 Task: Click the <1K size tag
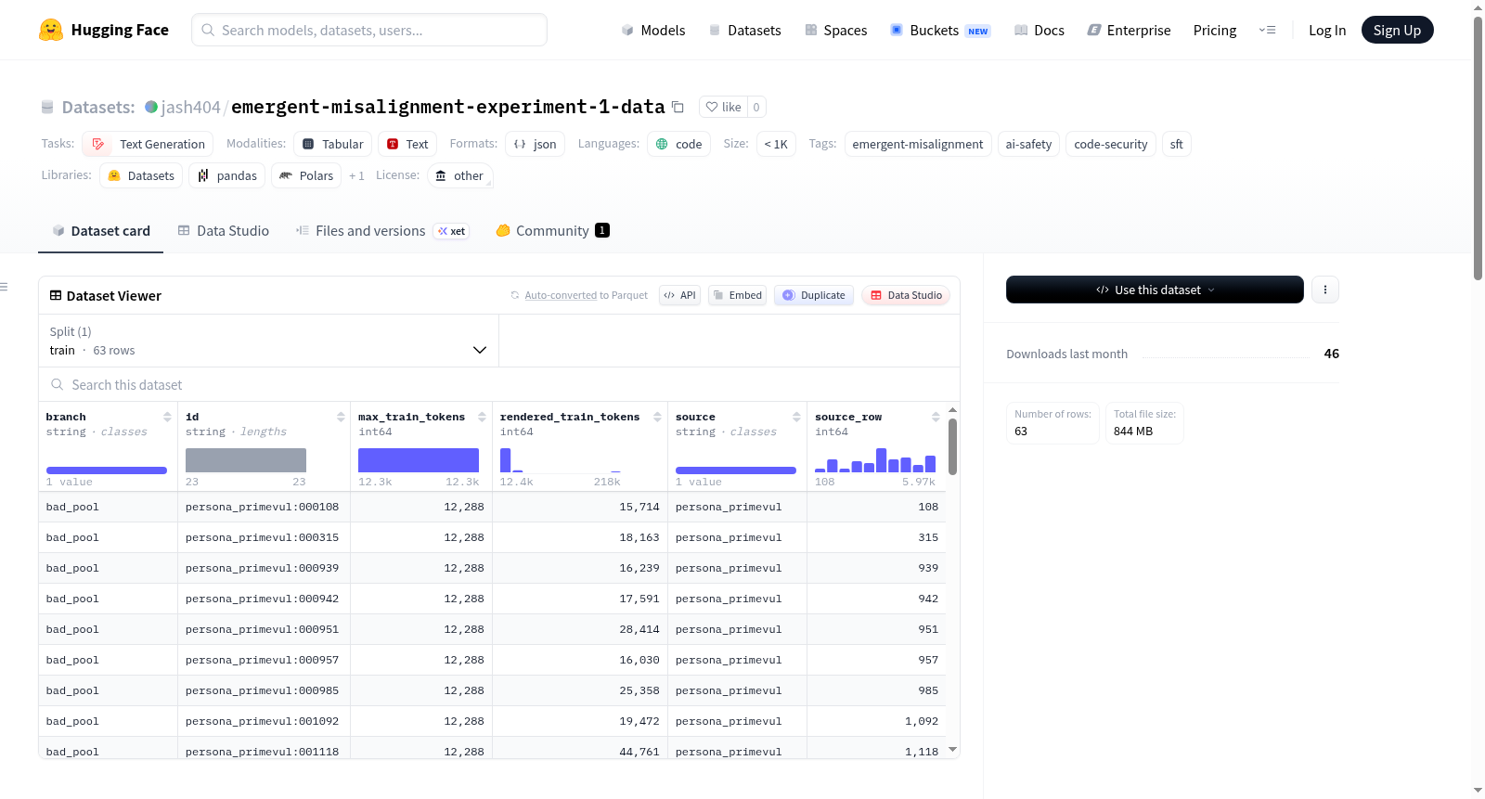point(776,144)
